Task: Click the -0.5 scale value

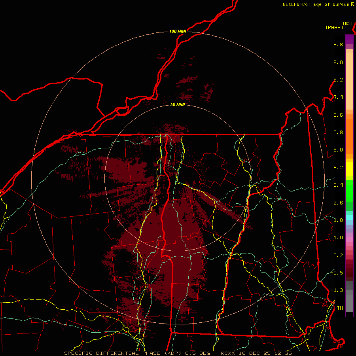Action: [337, 273]
